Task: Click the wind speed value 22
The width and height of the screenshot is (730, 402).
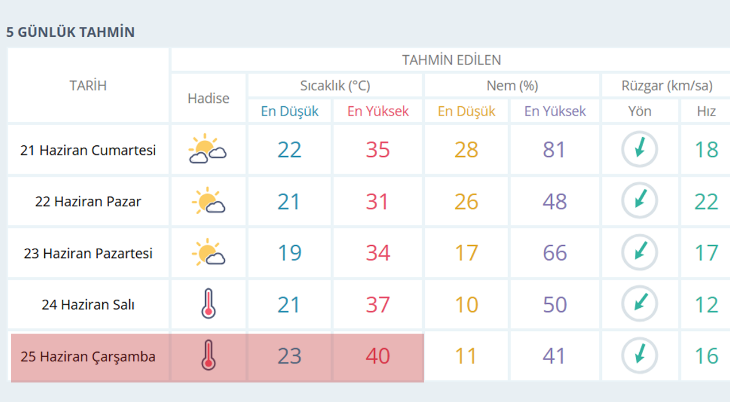Action: pos(706,202)
